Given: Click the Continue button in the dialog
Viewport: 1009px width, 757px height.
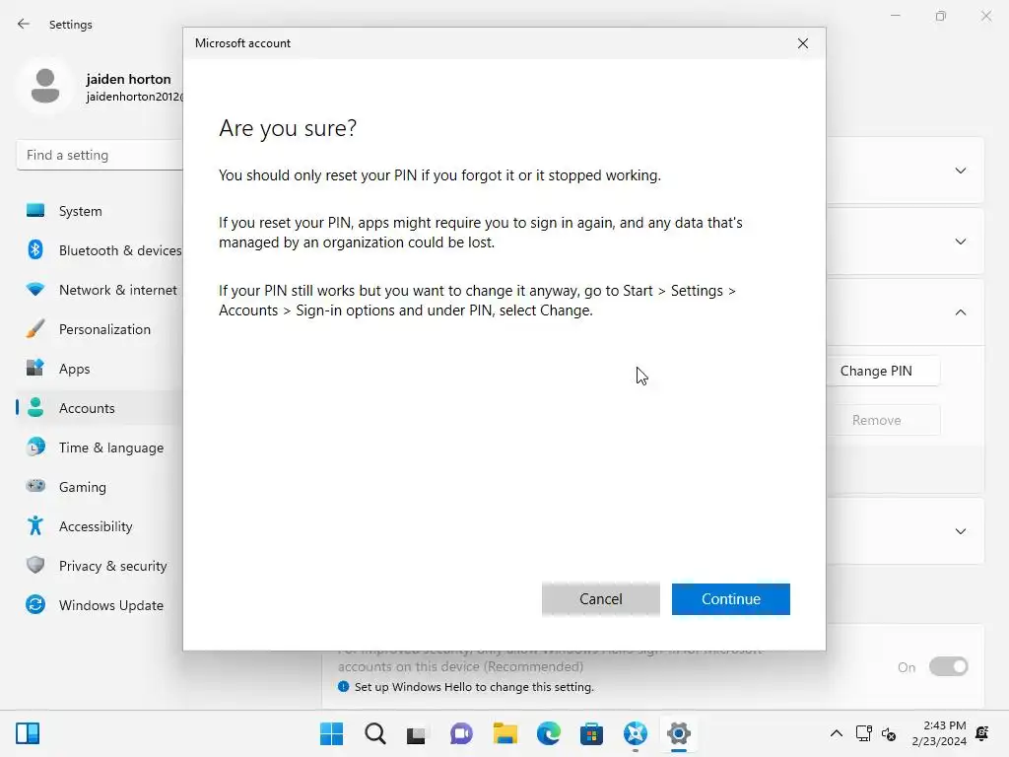Looking at the screenshot, I should pos(730,598).
